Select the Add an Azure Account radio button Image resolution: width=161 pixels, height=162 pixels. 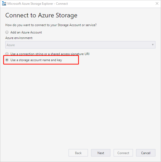(7, 32)
